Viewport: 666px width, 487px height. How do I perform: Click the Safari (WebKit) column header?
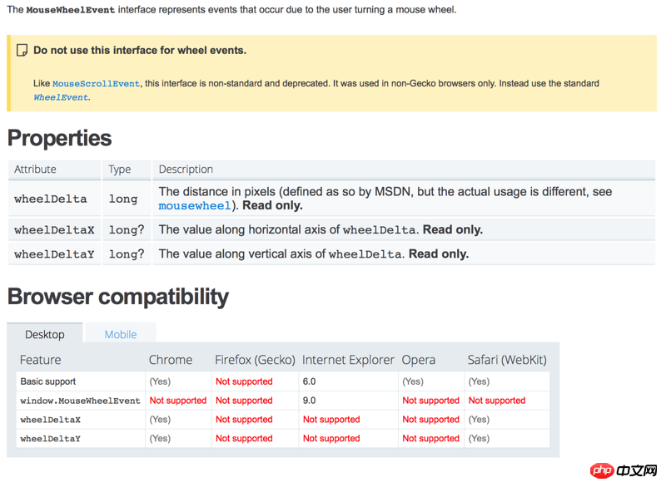click(x=507, y=360)
